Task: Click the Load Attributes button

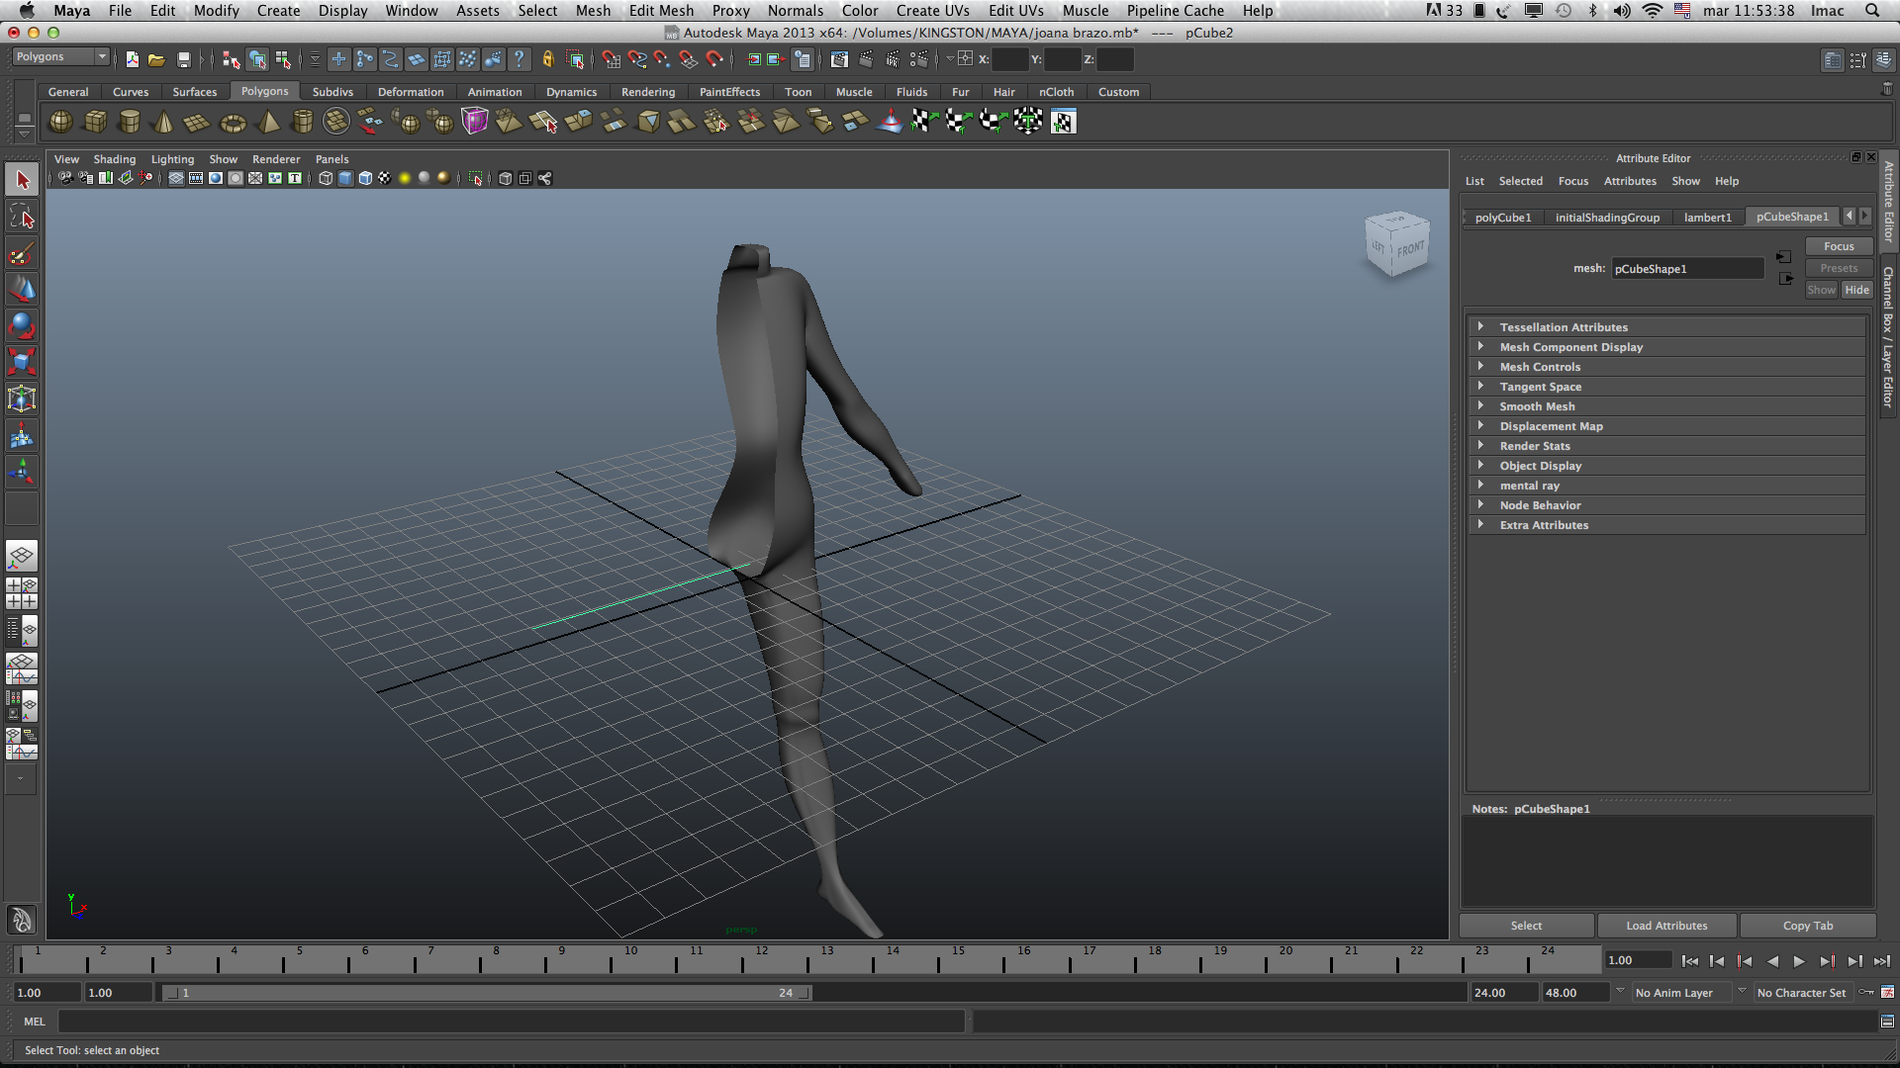Action: click(1666, 926)
